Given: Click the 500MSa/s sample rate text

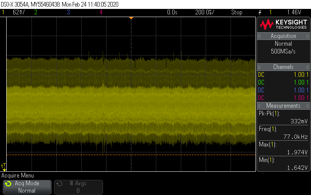Looking at the screenshot, I should 283,52.
